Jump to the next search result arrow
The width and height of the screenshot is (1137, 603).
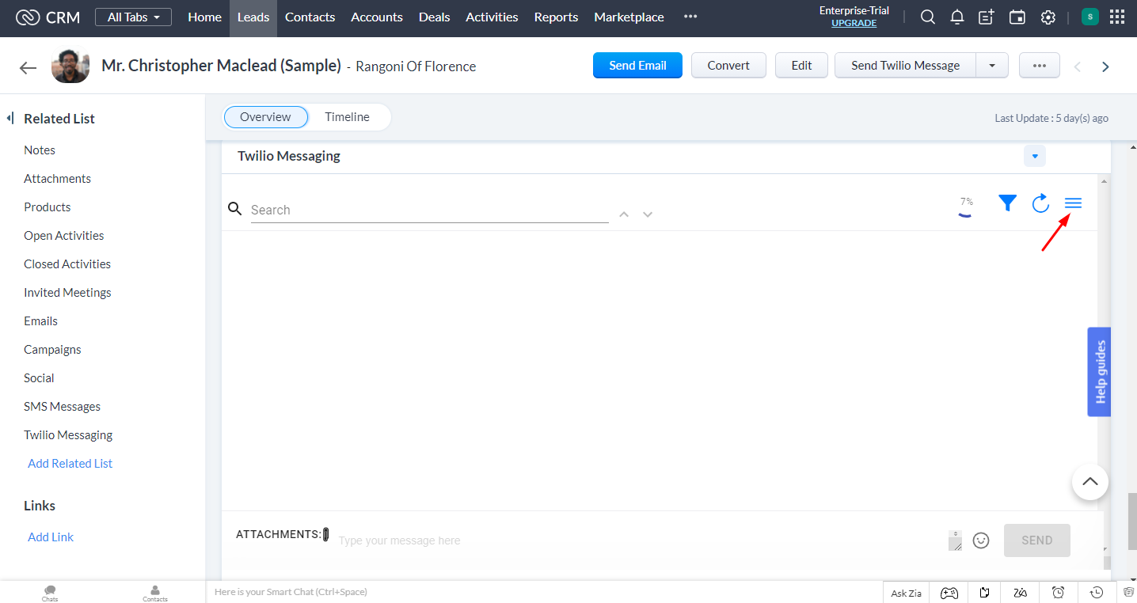pos(648,214)
